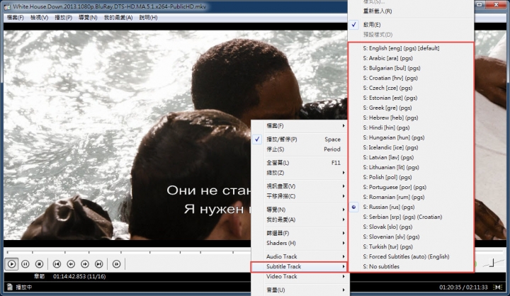Viewport: 510px width, 296px height.
Task: Select Forced Subtitles (auto) (English) option
Action: click(x=411, y=256)
